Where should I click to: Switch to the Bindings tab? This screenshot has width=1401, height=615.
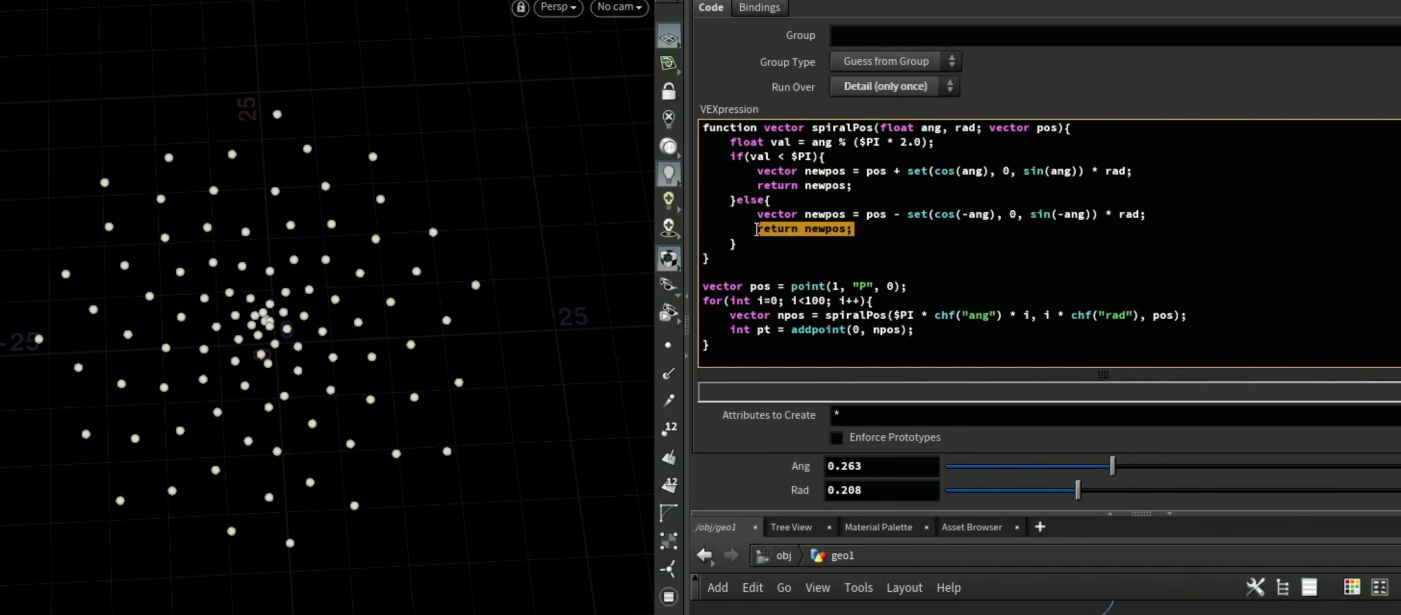[759, 8]
